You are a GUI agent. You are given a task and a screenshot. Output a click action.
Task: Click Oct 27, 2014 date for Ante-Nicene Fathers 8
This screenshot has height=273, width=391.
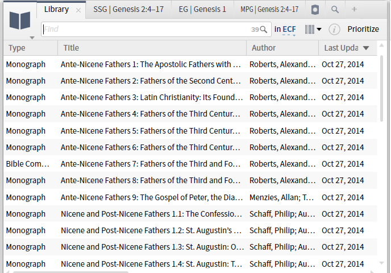pyautogui.click(x=343, y=180)
